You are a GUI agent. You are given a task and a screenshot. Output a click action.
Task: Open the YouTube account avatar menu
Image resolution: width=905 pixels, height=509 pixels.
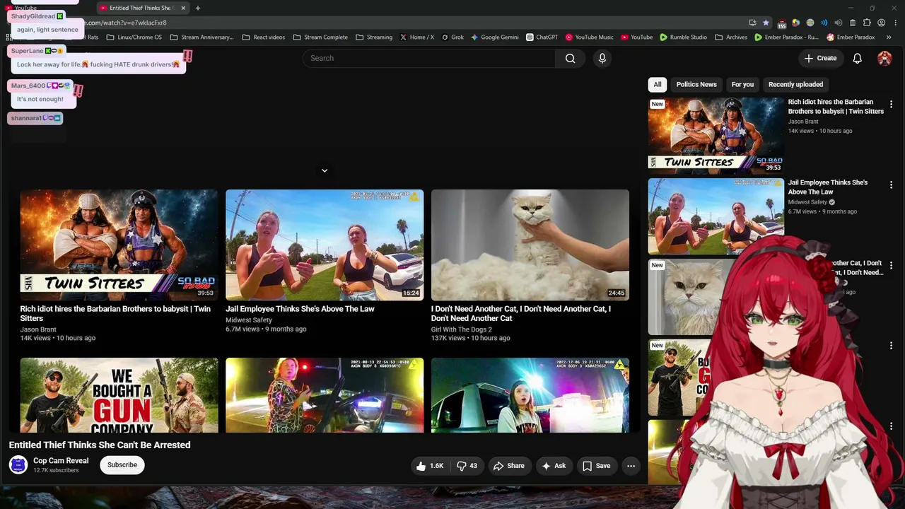pyautogui.click(x=884, y=58)
